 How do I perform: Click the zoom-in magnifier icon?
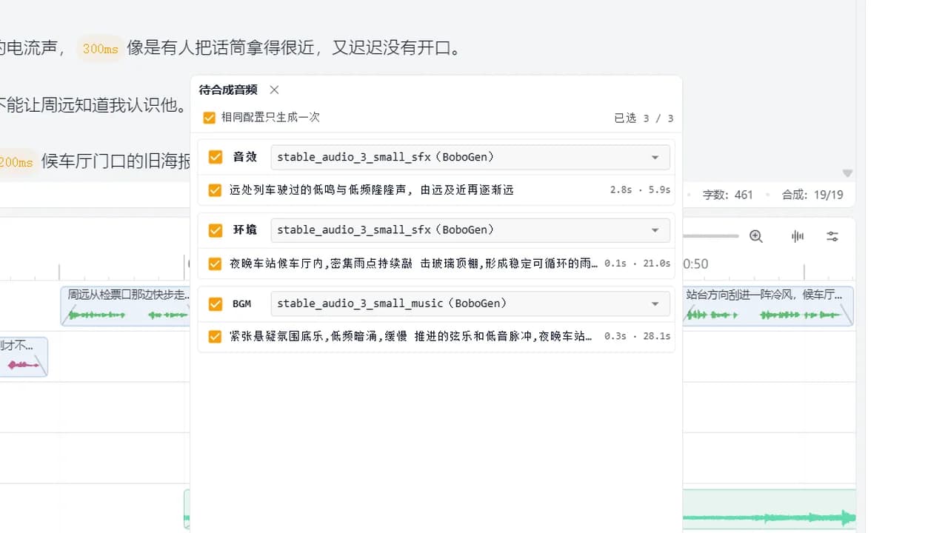pyautogui.click(x=756, y=236)
